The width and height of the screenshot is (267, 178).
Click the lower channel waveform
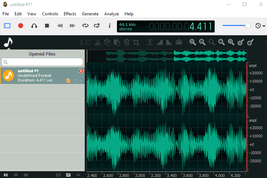point(167,144)
